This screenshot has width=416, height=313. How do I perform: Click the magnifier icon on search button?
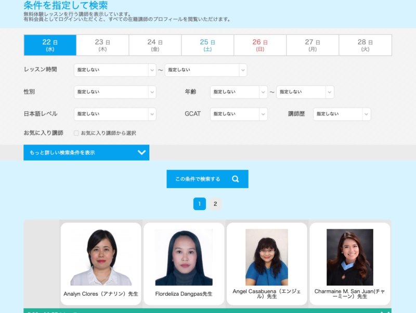point(235,179)
